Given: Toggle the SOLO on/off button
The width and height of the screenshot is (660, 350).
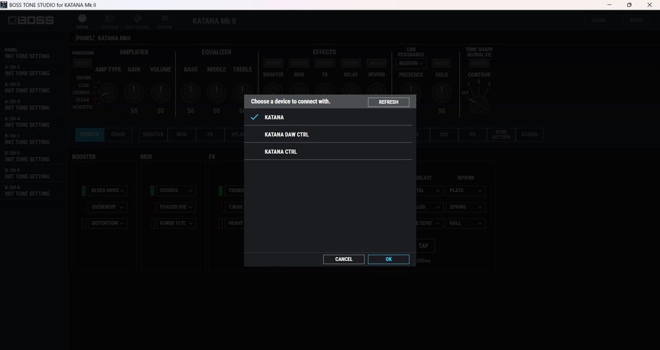Looking at the screenshot, I should (x=441, y=63).
